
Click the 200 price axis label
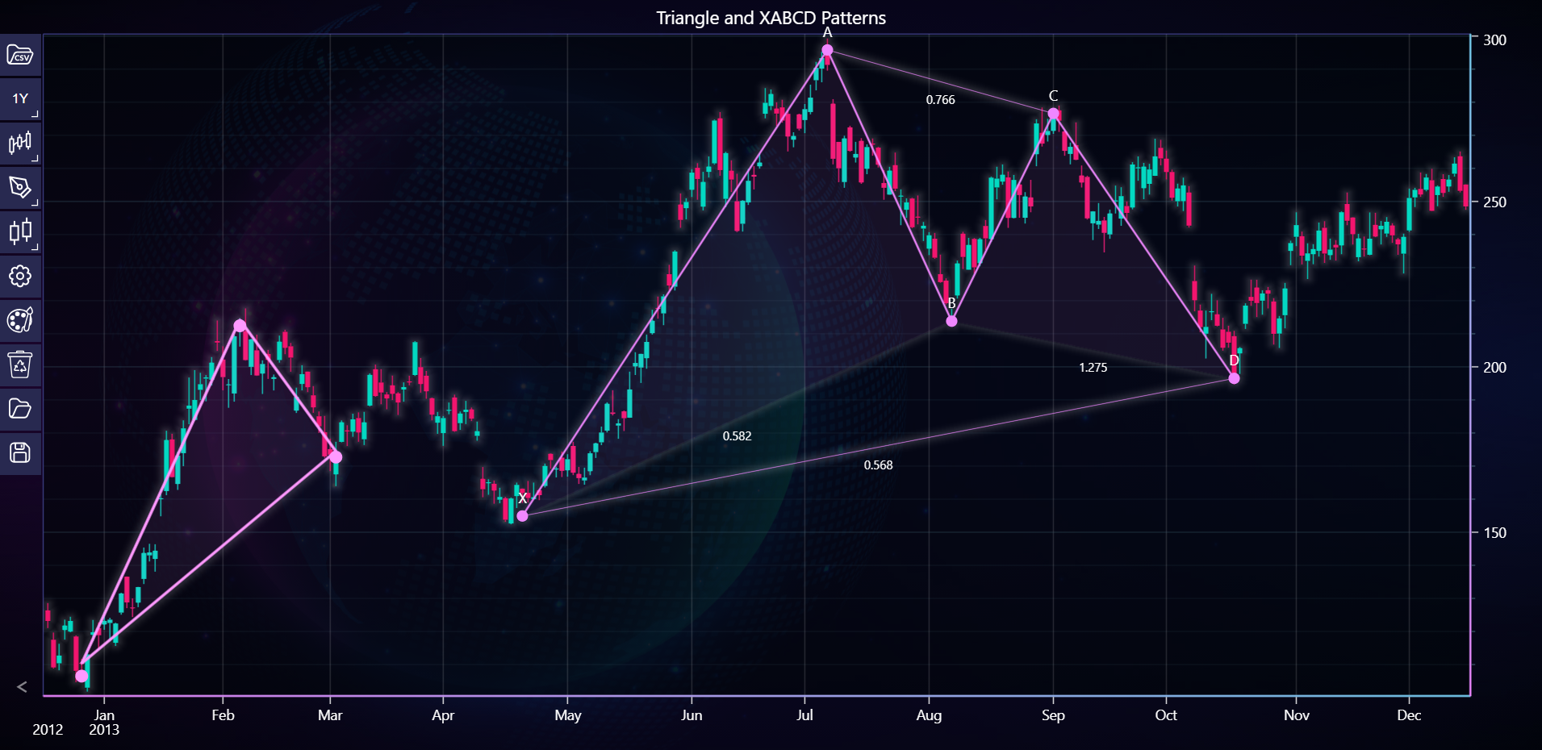pyautogui.click(x=1494, y=368)
